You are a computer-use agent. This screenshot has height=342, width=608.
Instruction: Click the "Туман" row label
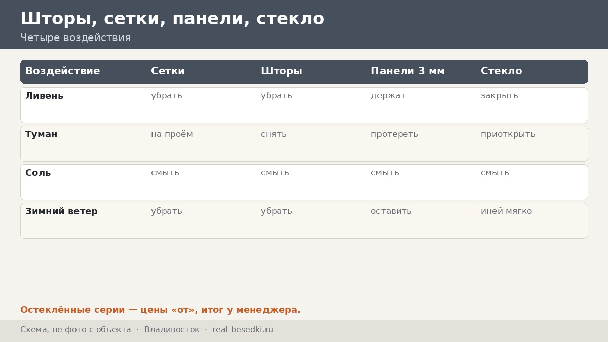pyautogui.click(x=42, y=134)
